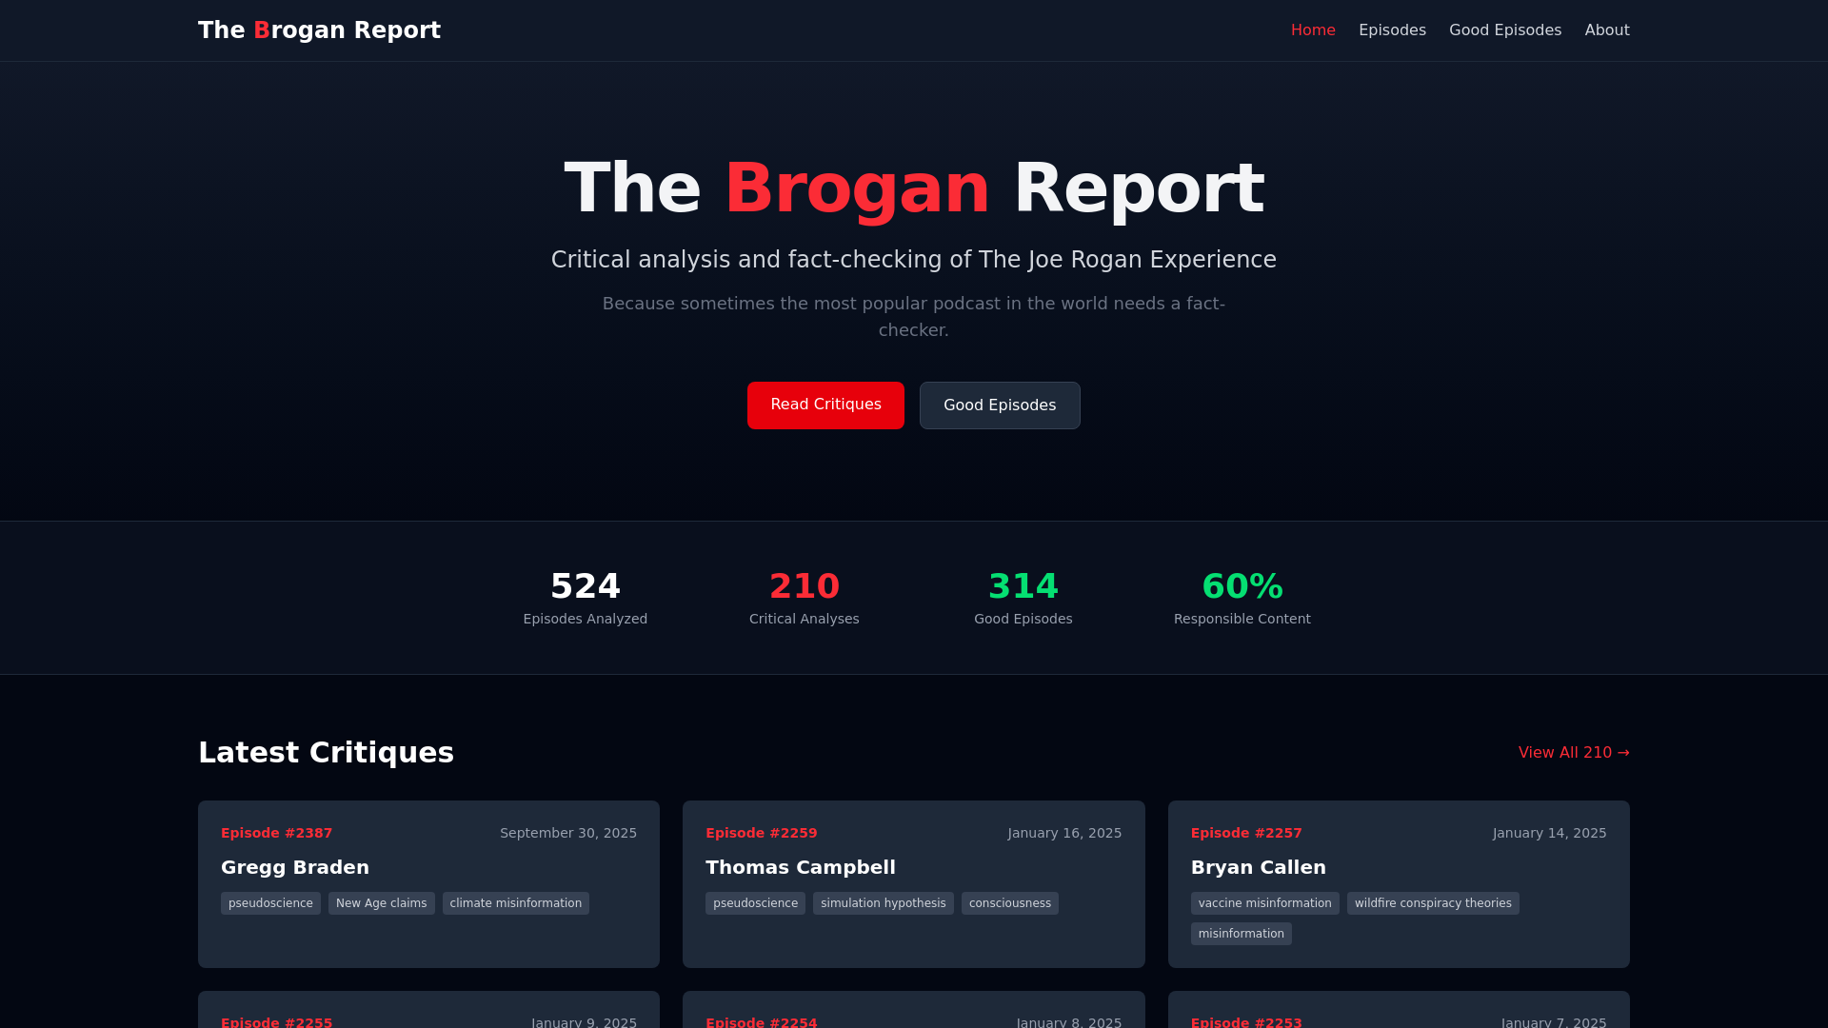The image size is (1828, 1028).
Task: Open the Thomas Campbell critique card
Action: tap(913, 884)
